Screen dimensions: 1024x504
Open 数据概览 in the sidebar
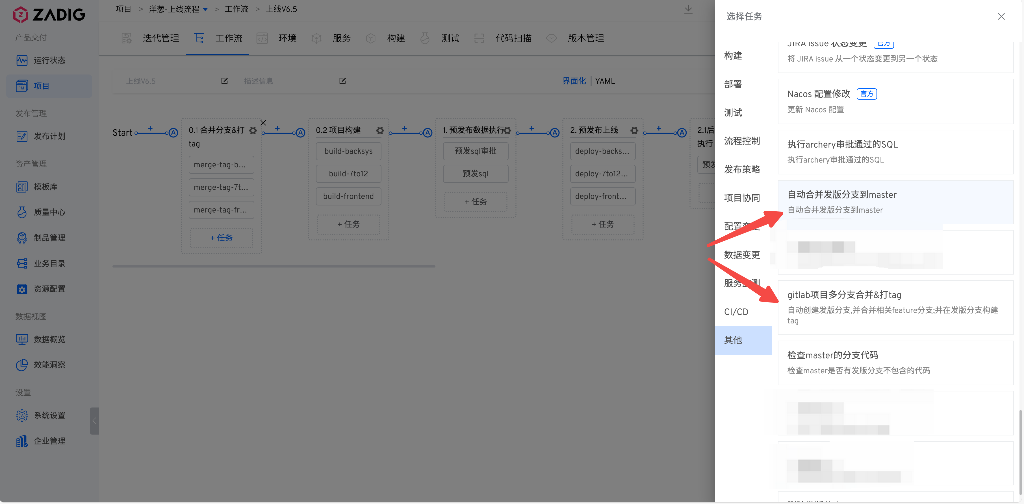[49, 339]
